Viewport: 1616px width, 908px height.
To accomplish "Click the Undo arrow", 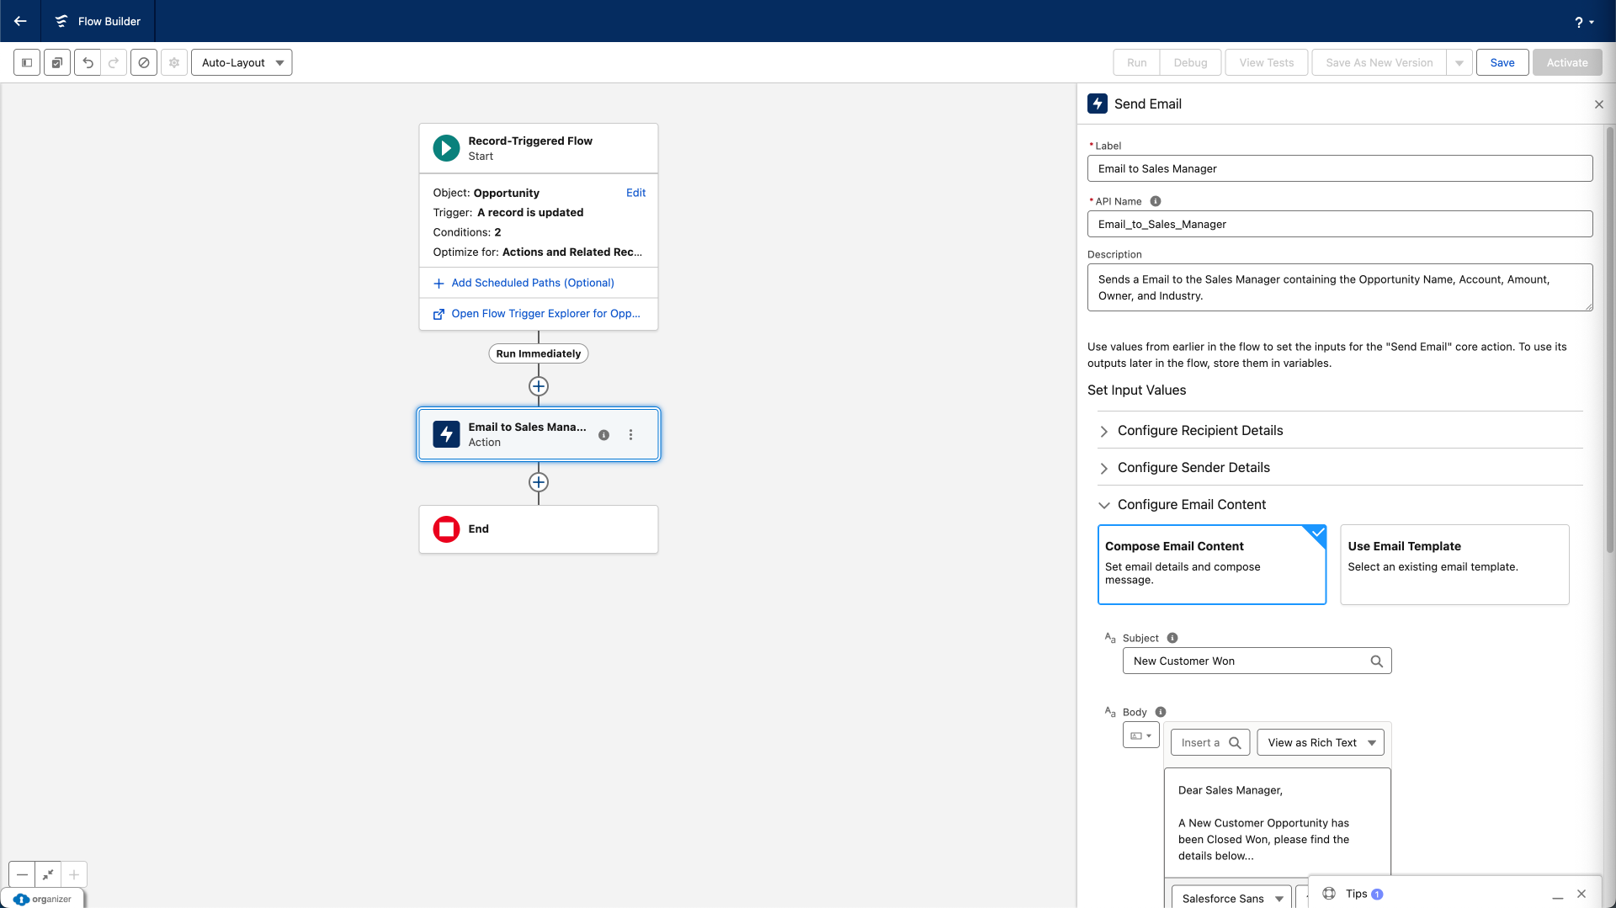I will point(88,62).
